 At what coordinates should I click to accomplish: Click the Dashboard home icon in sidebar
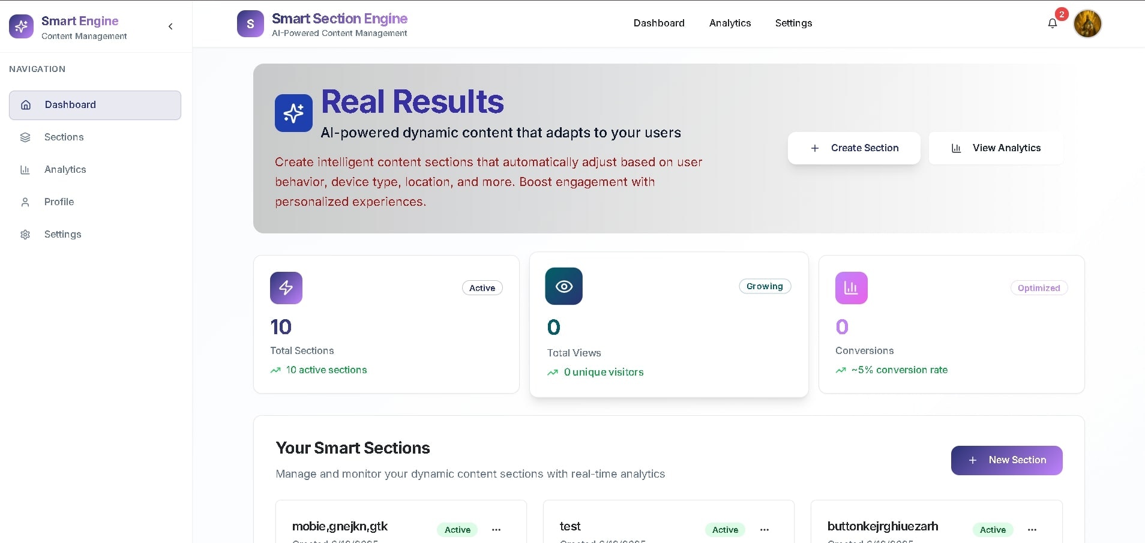(26, 105)
